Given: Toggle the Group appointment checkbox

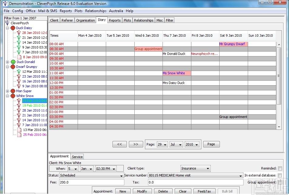Looking at the screenshot, I should click(280, 182).
